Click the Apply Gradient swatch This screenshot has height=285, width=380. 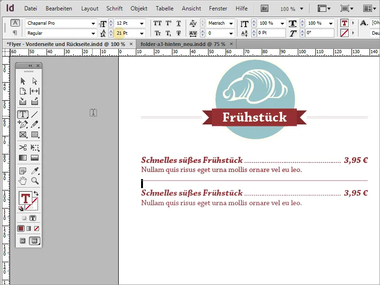(29, 228)
